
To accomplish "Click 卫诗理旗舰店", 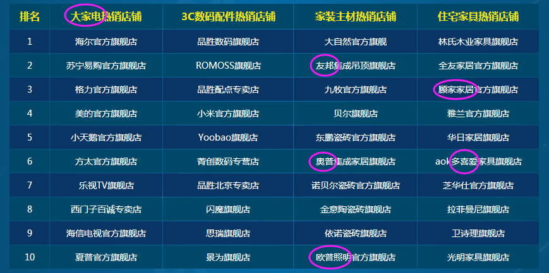I will pyautogui.click(x=478, y=233).
